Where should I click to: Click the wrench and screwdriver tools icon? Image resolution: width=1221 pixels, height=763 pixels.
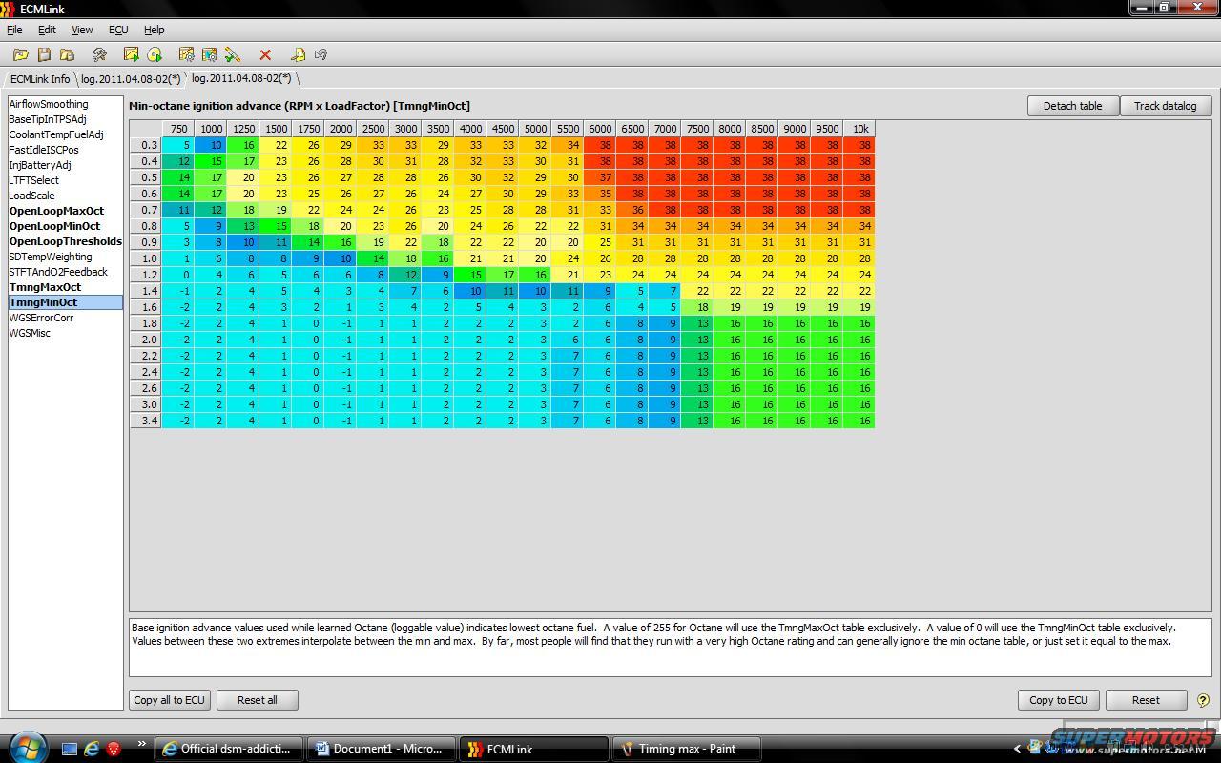(x=99, y=55)
